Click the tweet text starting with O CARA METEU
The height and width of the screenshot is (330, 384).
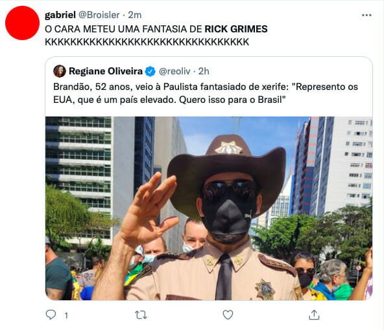pyautogui.click(x=156, y=36)
